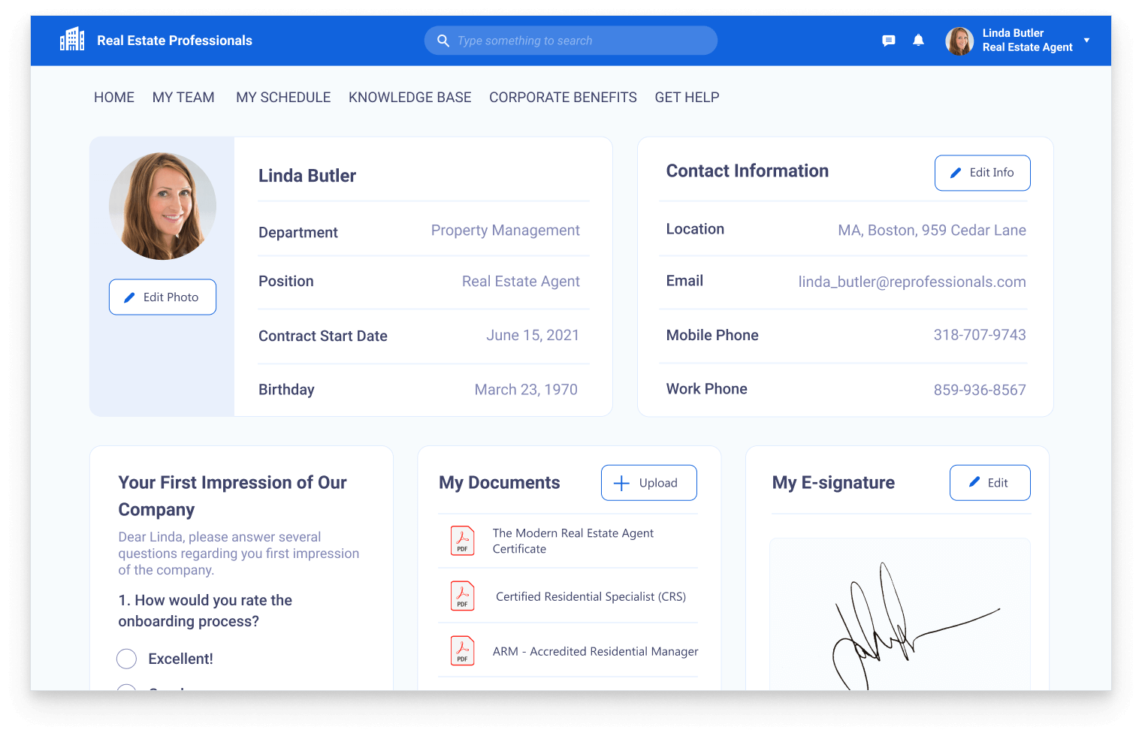This screenshot has width=1142, height=736.
Task: Open the Certified Residential Specialist PDF icon
Action: (462, 596)
